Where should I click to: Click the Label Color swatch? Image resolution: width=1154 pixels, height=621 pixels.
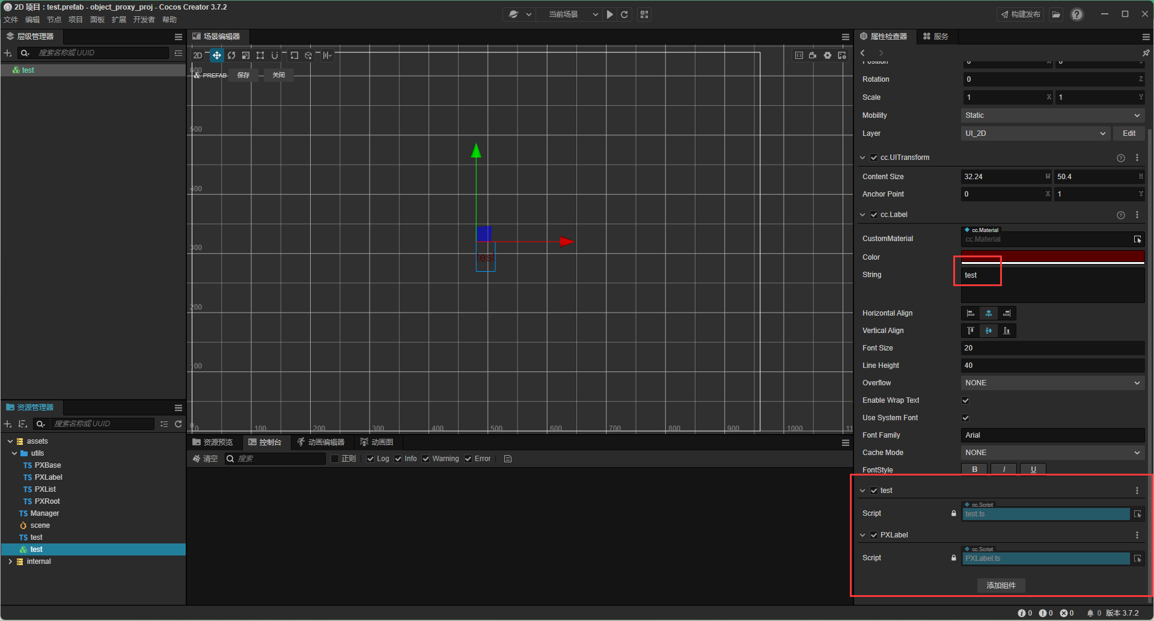1052,257
